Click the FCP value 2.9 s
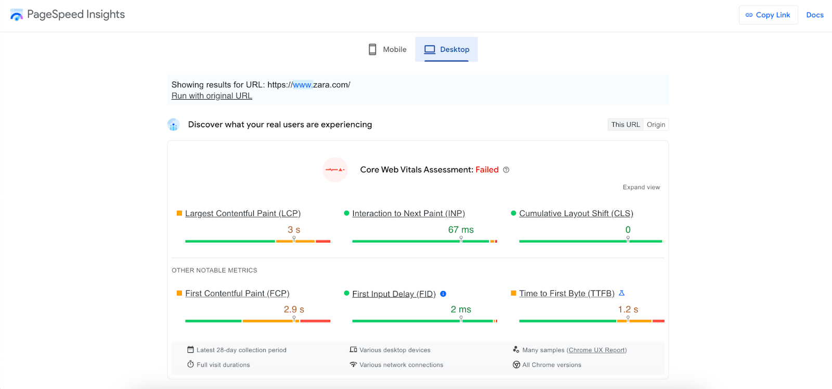 click(294, 310)
